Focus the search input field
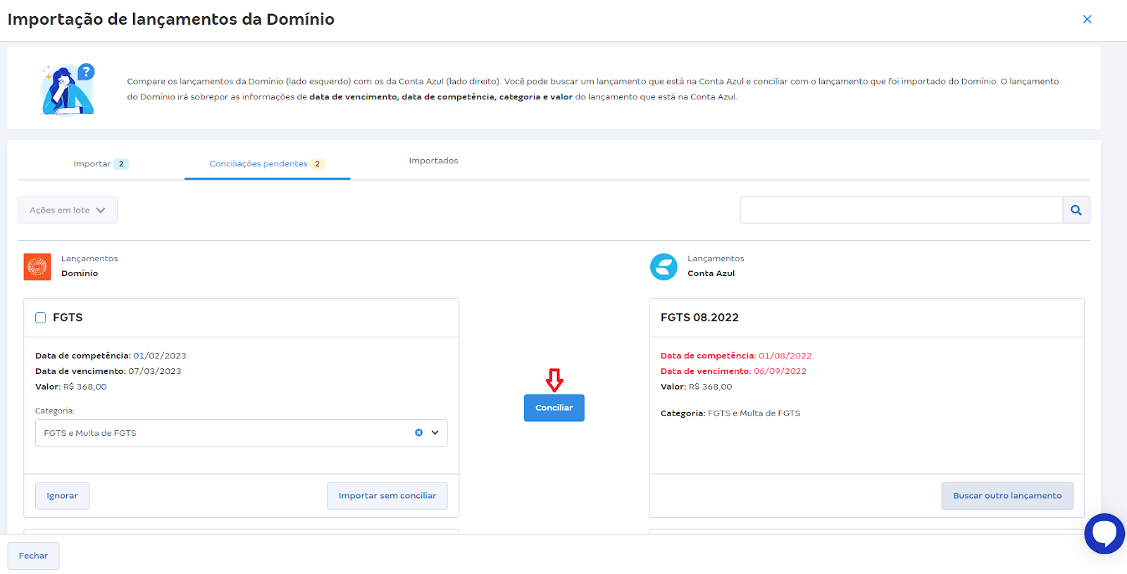 click(901, 210)
